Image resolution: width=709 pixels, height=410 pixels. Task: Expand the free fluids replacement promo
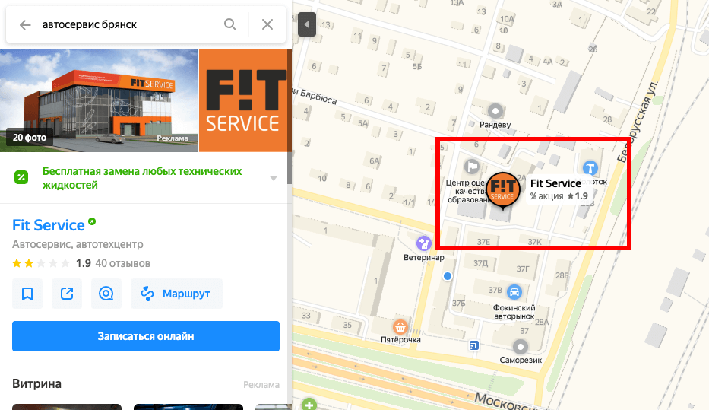pos(273,178)
